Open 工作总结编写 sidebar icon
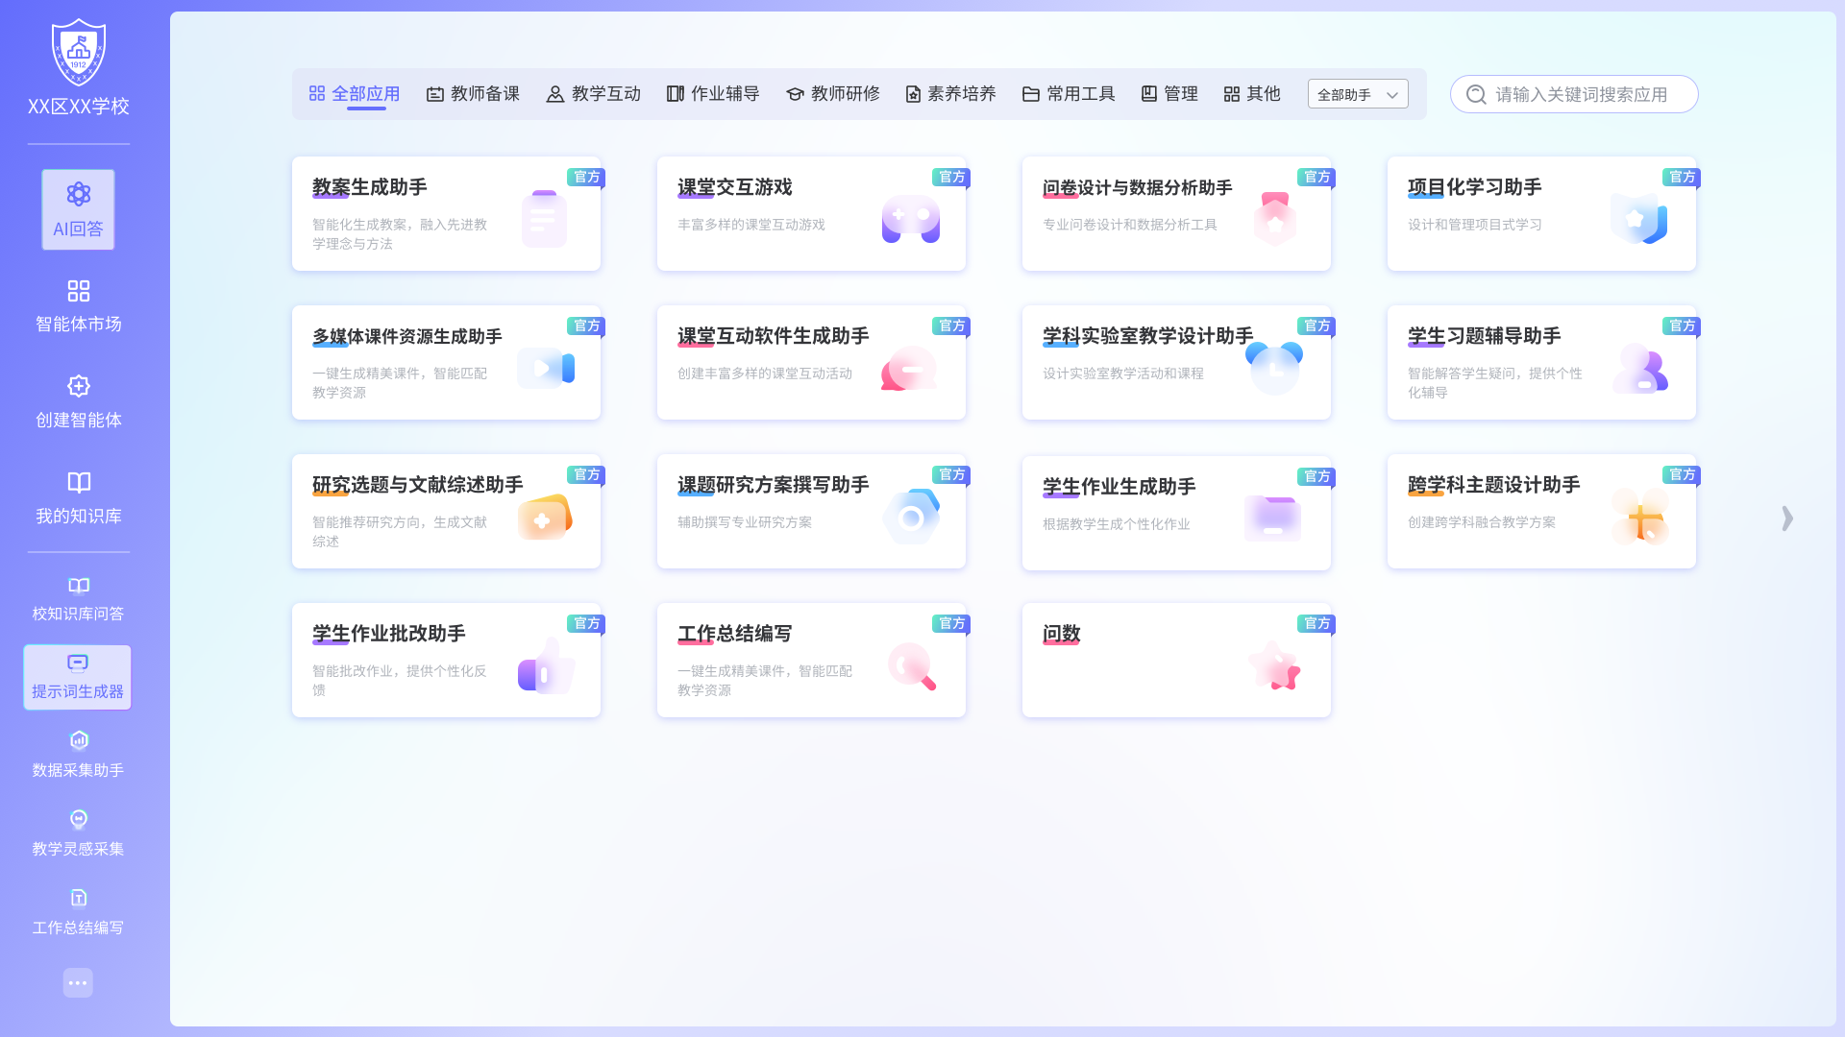 point(79,898)
